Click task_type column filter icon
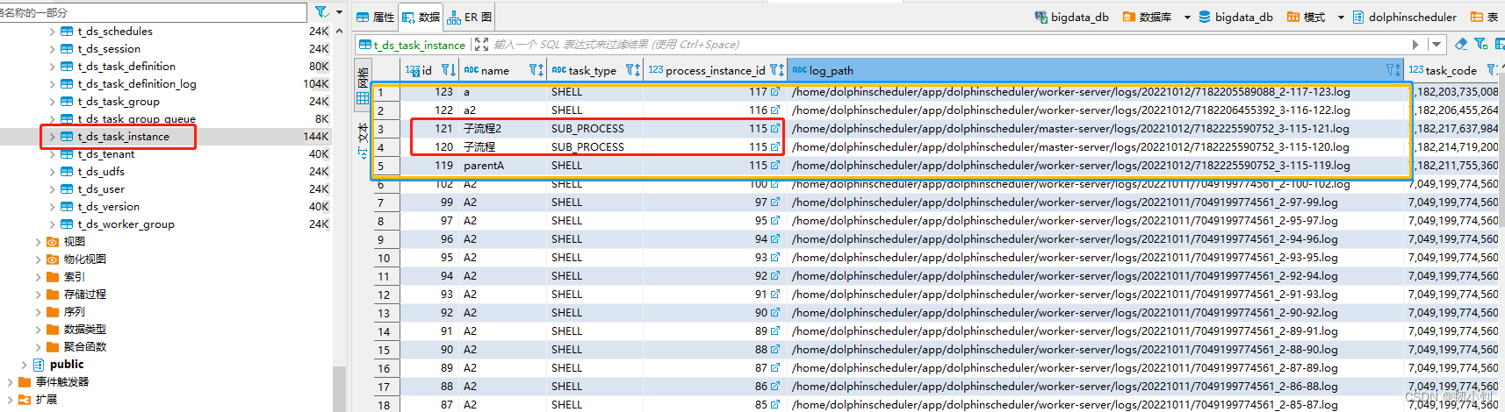 click(630, 70)
